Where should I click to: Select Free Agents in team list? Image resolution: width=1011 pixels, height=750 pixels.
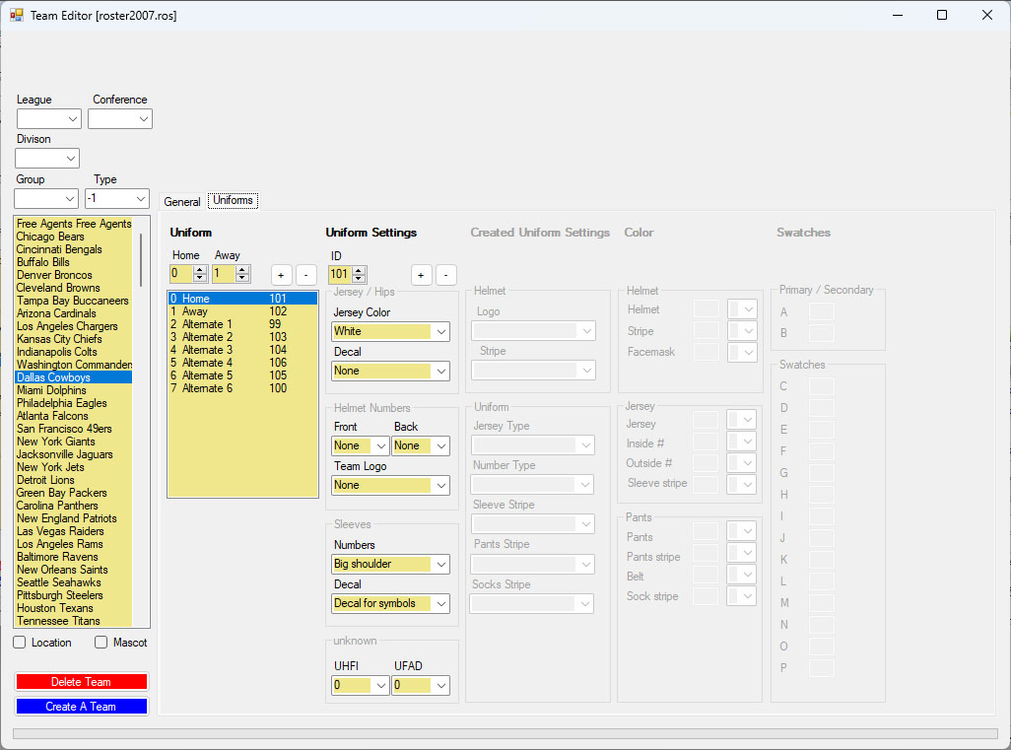tap(74, 224)
